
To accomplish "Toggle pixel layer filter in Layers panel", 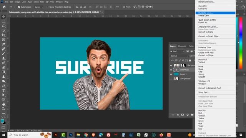I will point(188,51).
